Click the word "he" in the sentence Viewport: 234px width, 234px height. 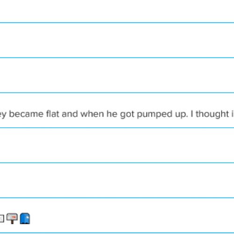[x=112, y=114]
